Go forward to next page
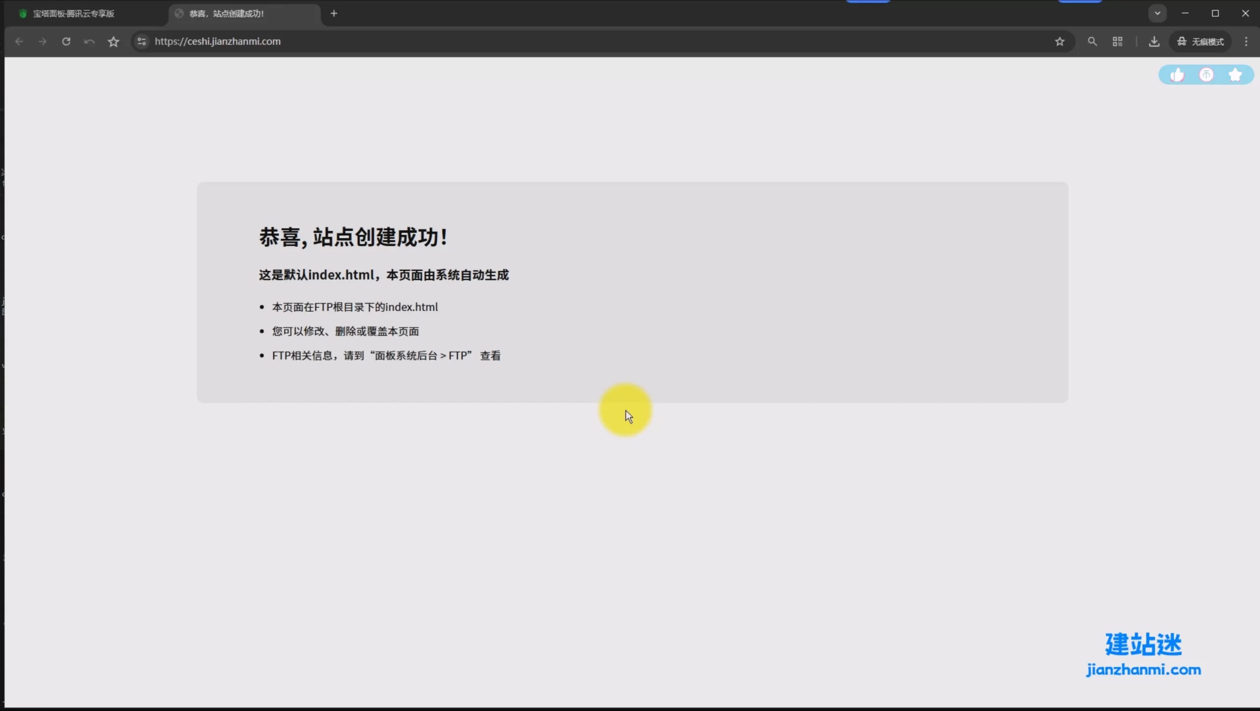 (42, 42)
